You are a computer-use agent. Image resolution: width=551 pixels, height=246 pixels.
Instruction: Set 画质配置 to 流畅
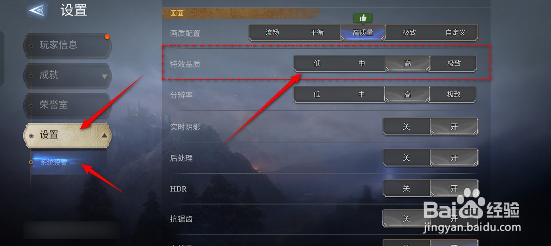[x=272, y=33]
